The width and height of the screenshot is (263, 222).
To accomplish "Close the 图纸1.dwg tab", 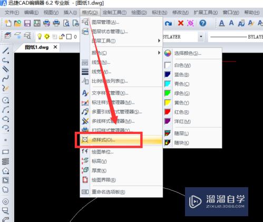I will click(x=55, y=47).
